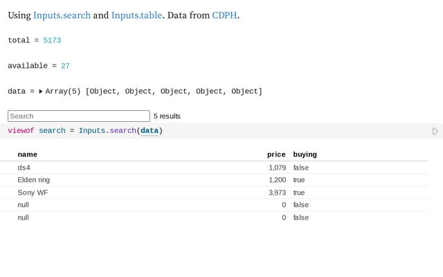Run the viewof search code cell
This screenshot has height=277, width=443.
click(435, 131)
